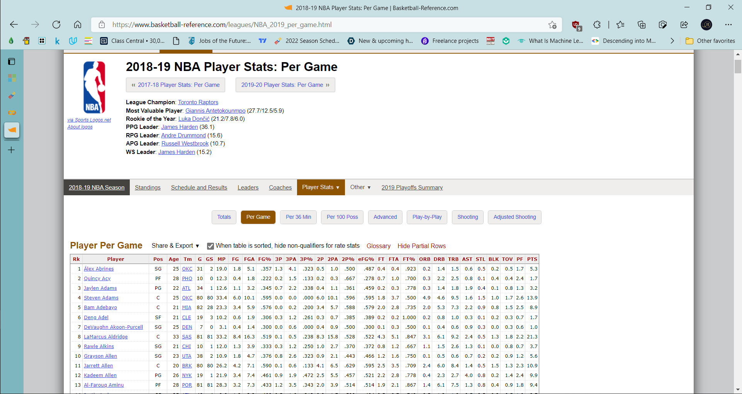Click Hide Partial Rows
Screen dimensions: 742x394
(x=422, y=246)
